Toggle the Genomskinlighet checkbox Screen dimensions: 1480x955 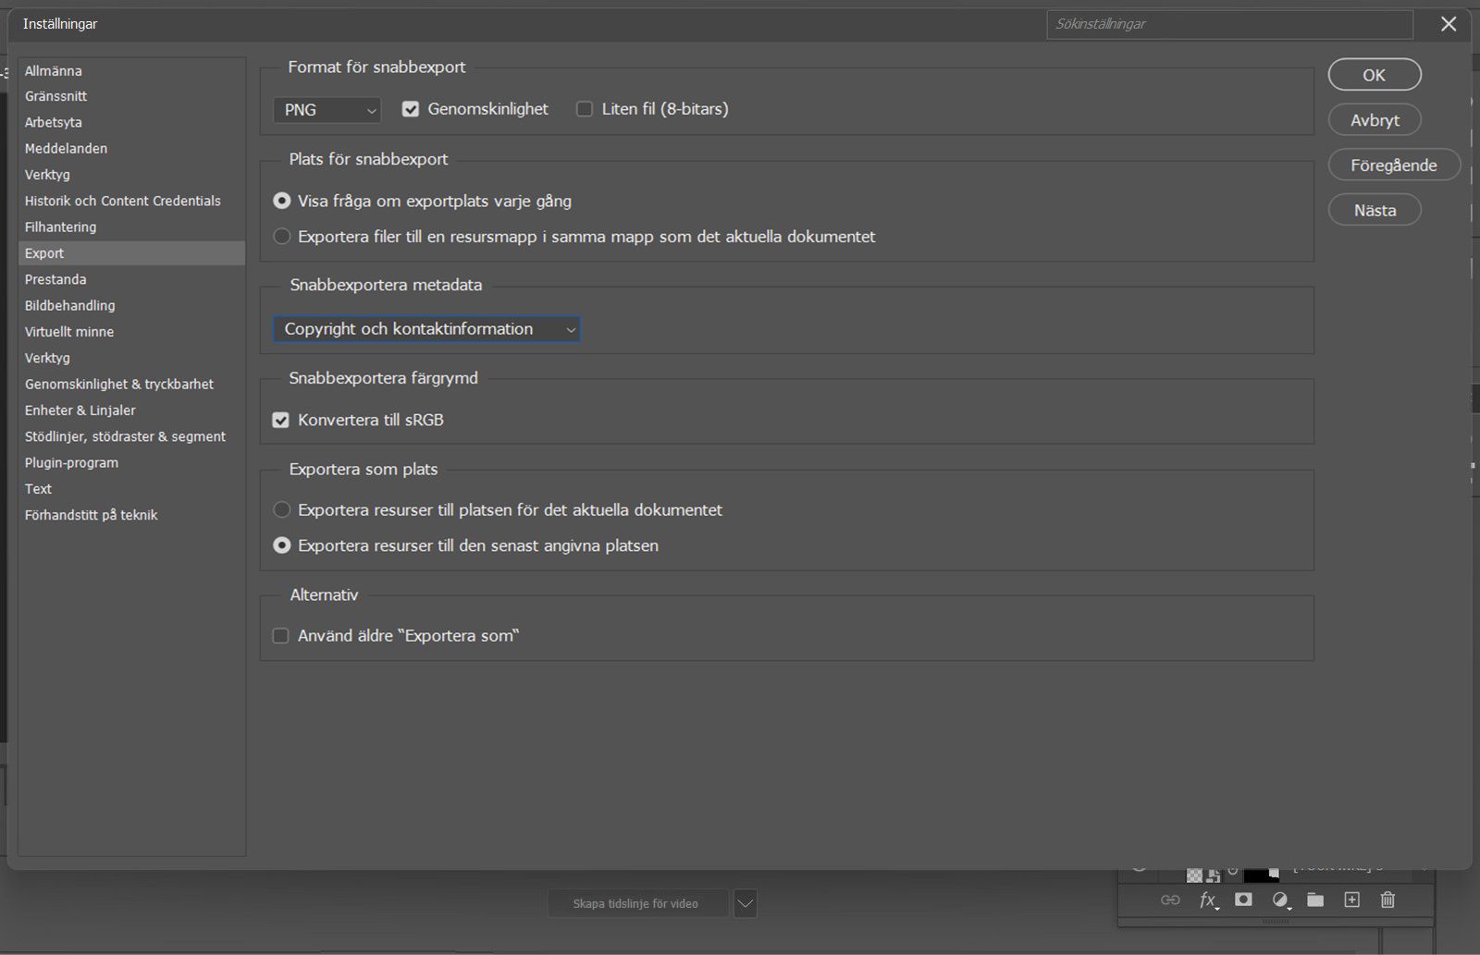tap(411, 109)
